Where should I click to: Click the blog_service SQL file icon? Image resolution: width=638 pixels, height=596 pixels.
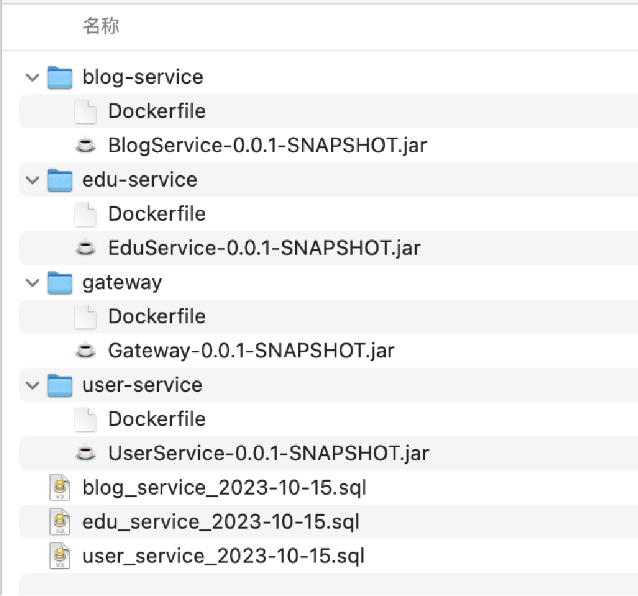[60, 488]
